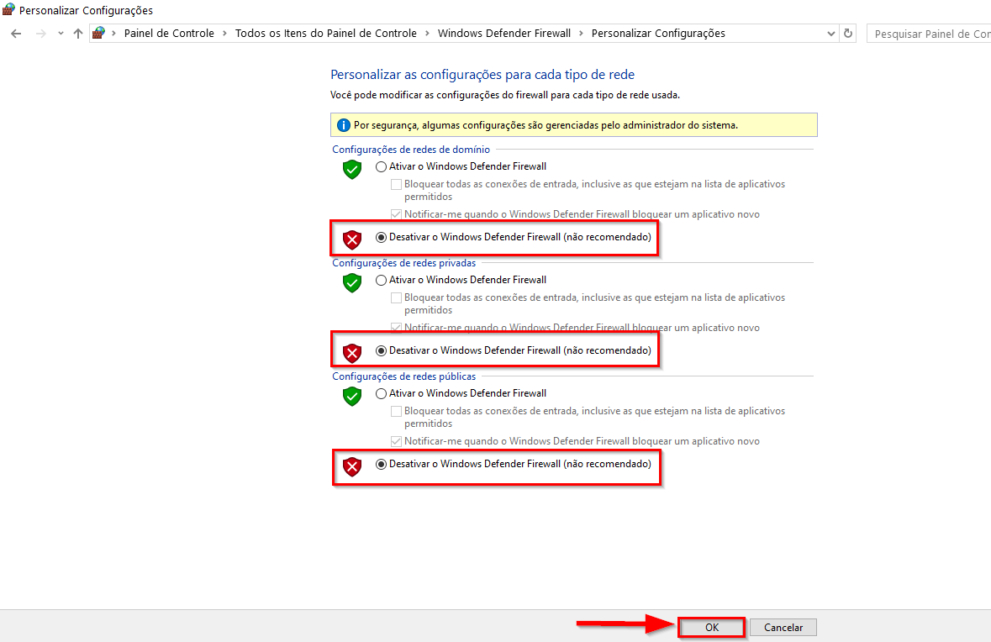Check Bloquear todas as conexões for domain networks
This screenshot has width=991, height=642.
coord(396,185)
